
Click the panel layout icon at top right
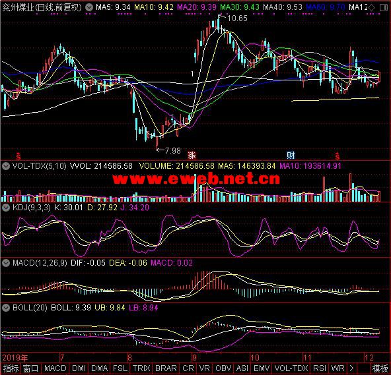383,7
